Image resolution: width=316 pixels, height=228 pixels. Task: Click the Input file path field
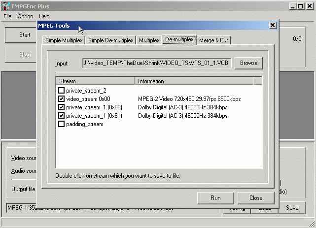157,63
